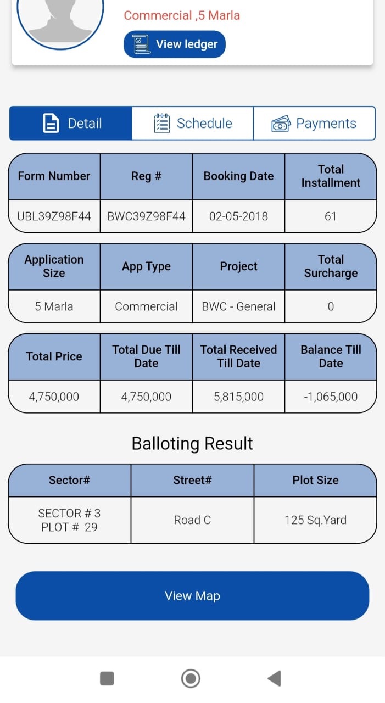Tap the ledger icon on View ledger
This screenshot has height=703, width=385.
pos(142,44)
